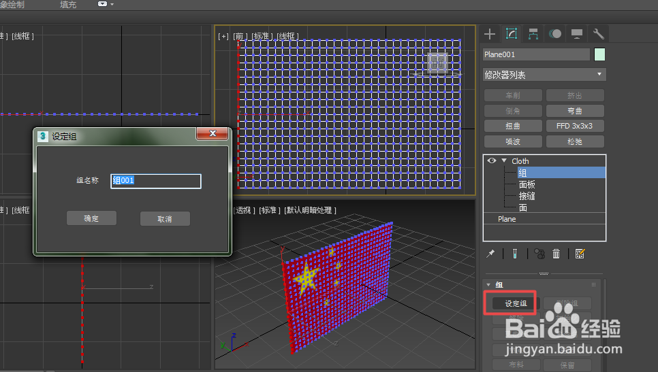Click the pin stack icon
Viewport: 658px width, 372px height.
pyautogui.click(x=490, y=254)
